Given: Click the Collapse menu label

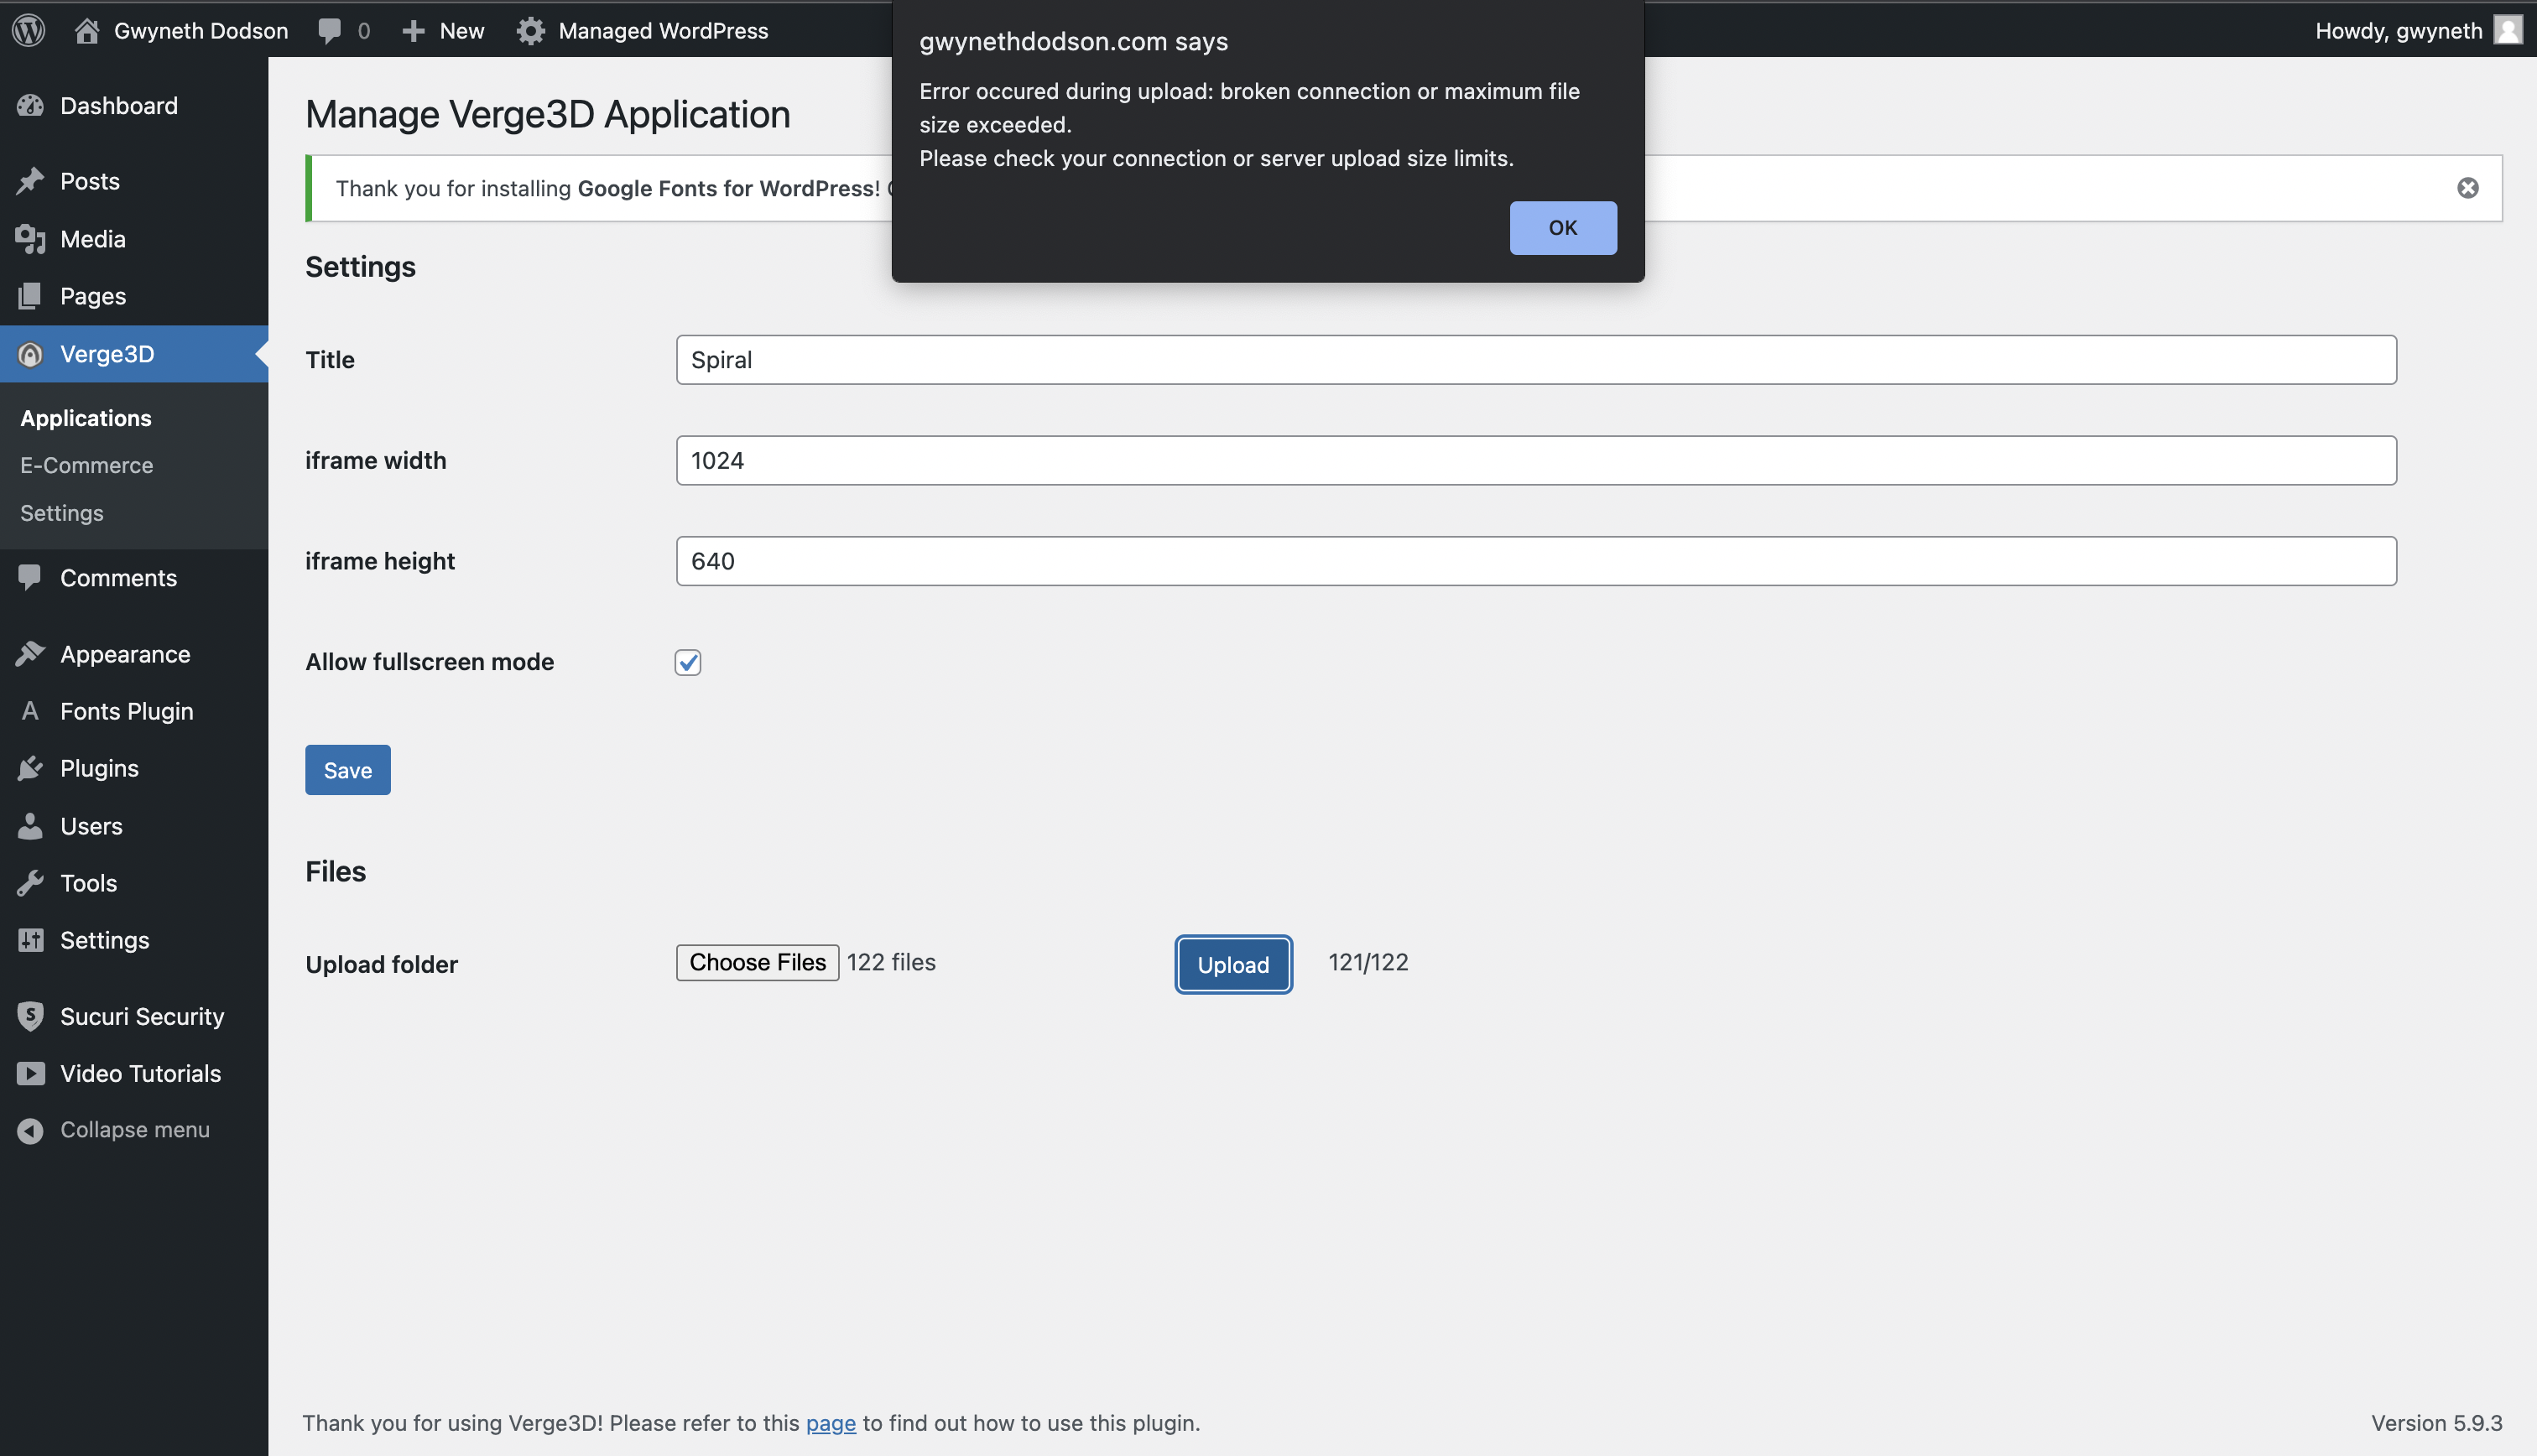Looking at the screenshot, I should (135, 1130).
